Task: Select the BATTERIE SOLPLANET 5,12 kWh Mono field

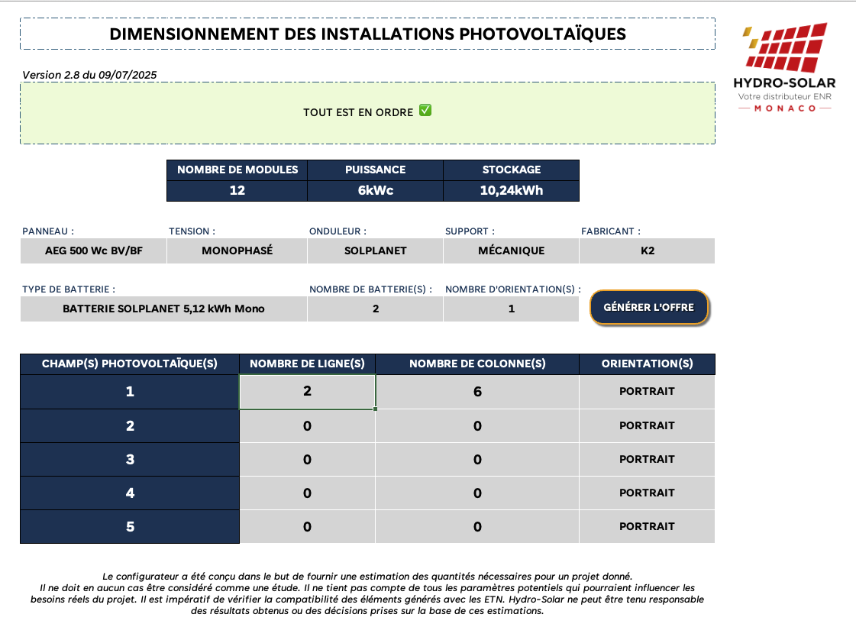Action: tap(163, 309)
